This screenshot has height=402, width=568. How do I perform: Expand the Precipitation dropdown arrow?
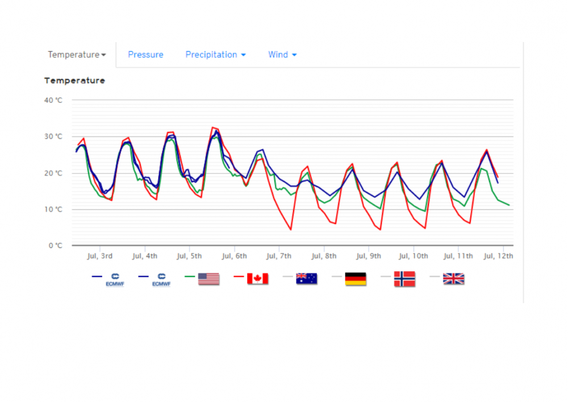pyautogui.click(x=244, y=55)
